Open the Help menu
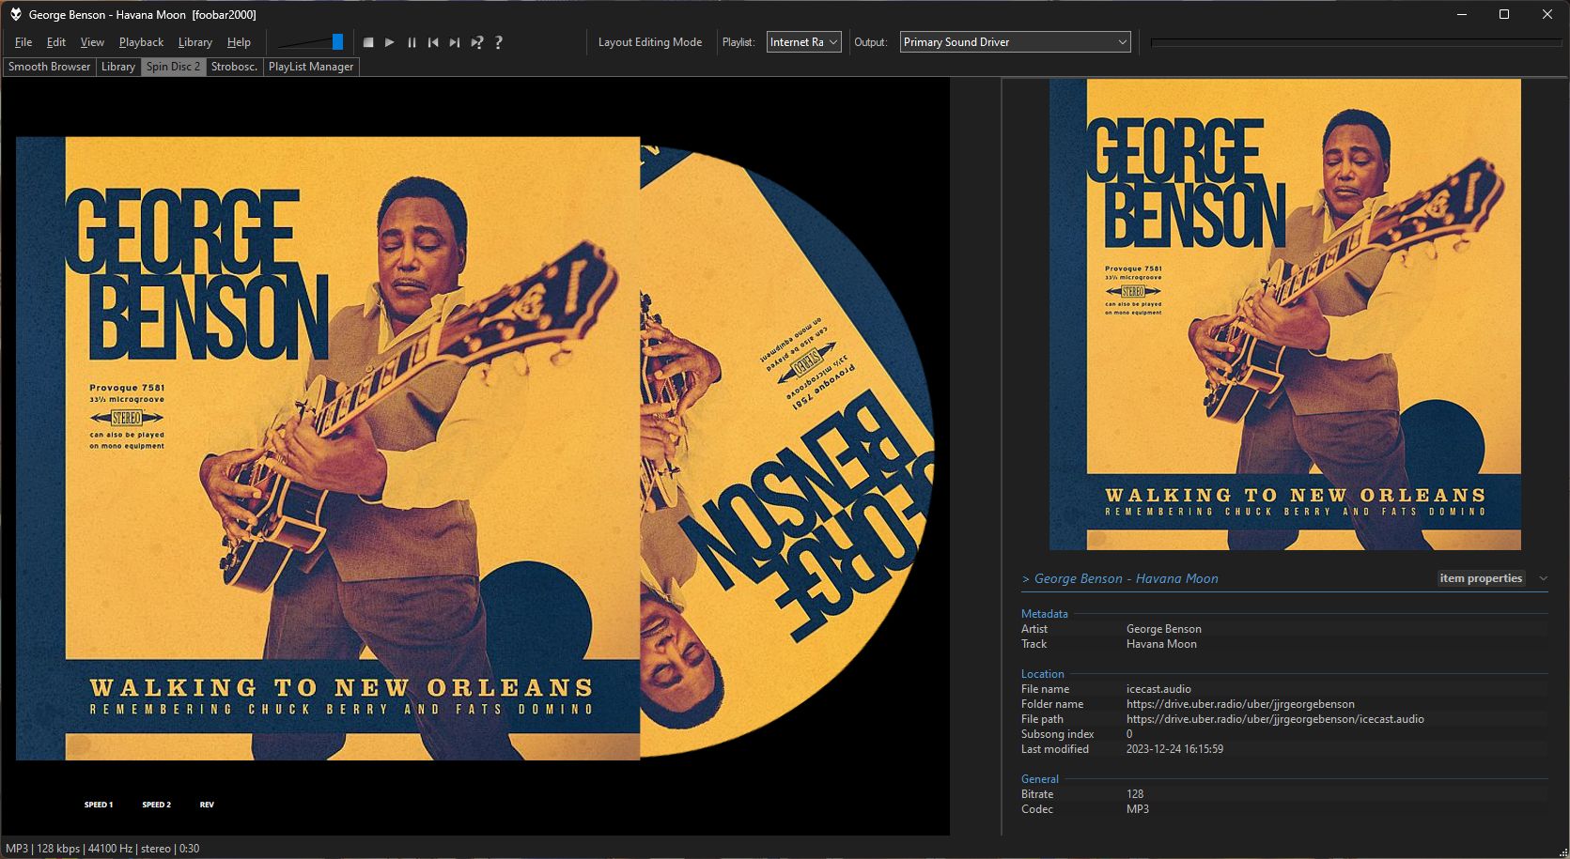Viewport: 1570px width, 859px height. [x=239, y=42]
